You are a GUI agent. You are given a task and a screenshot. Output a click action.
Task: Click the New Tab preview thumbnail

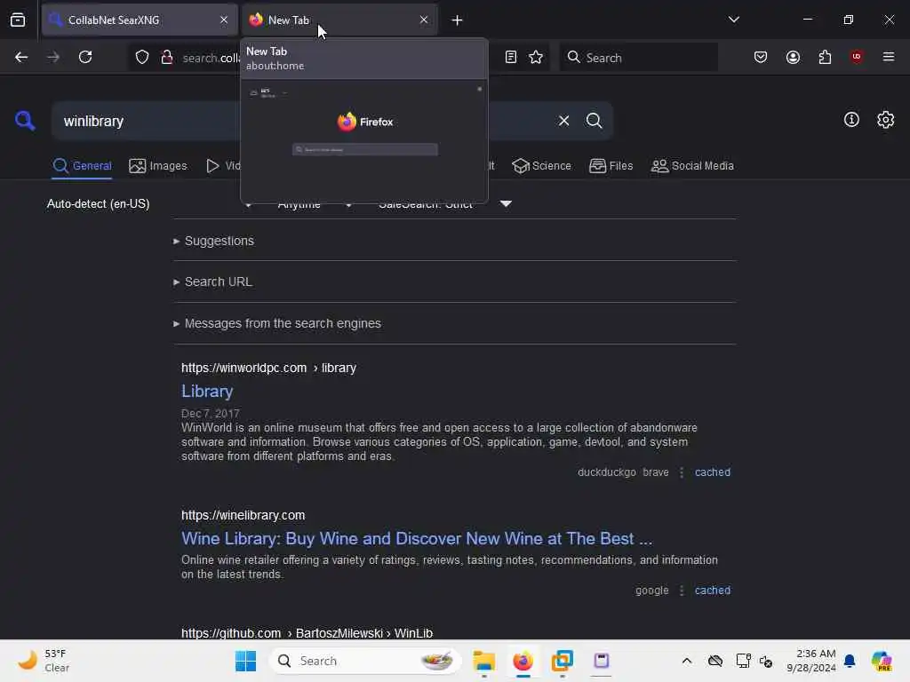click(364, 141)
